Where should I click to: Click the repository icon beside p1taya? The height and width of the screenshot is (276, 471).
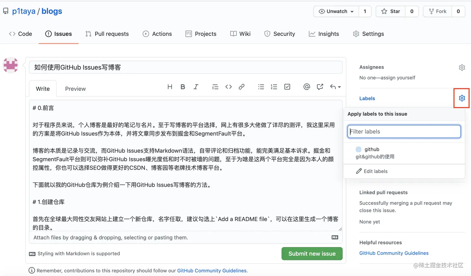(6, 11)
